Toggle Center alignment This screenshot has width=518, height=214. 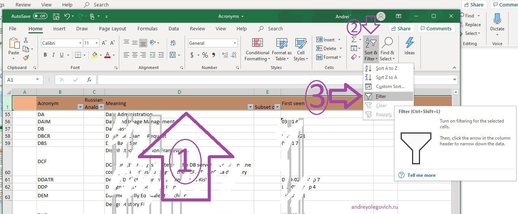pos(134,55)
